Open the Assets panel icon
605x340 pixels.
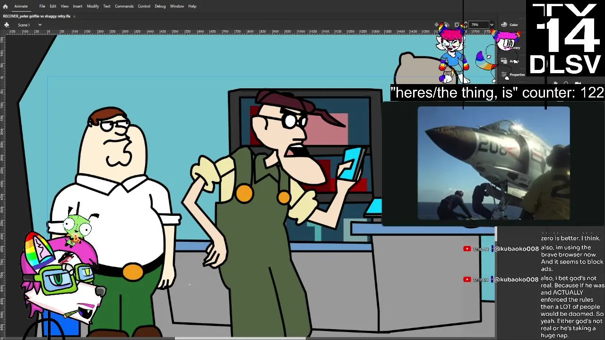[504, 61]
